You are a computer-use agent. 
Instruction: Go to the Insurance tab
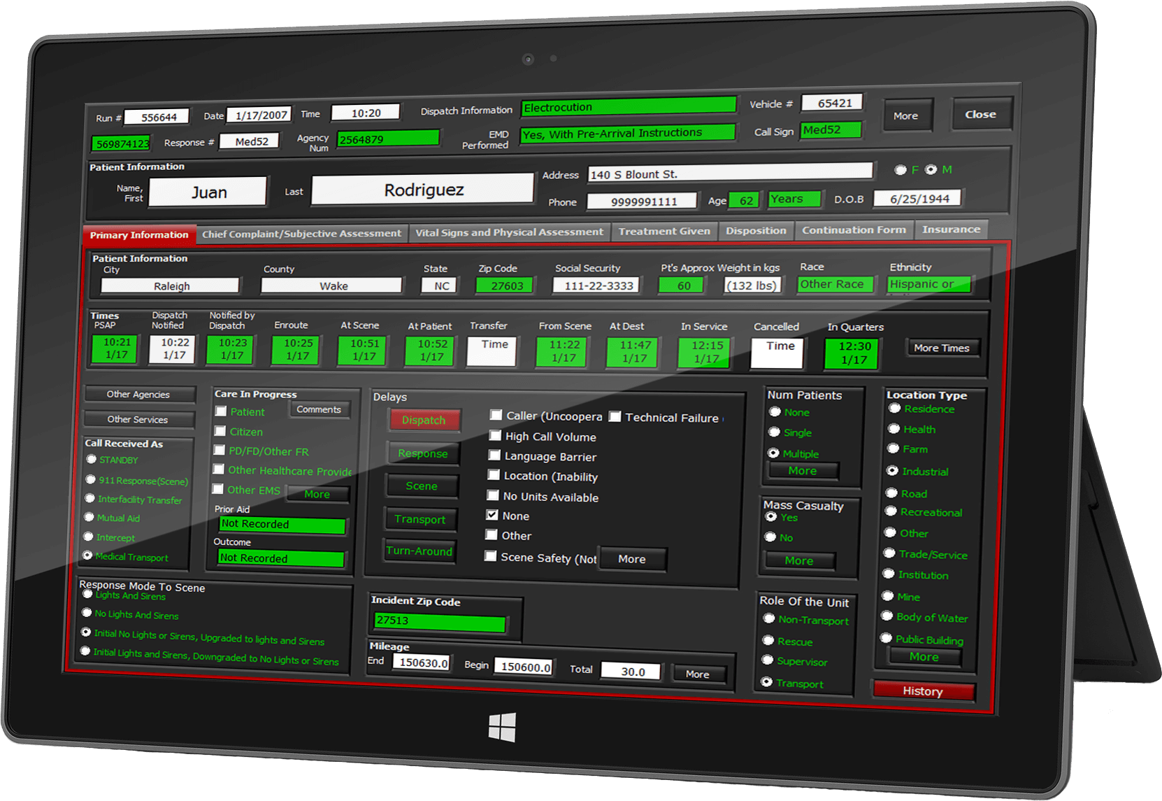click(950, 229)
